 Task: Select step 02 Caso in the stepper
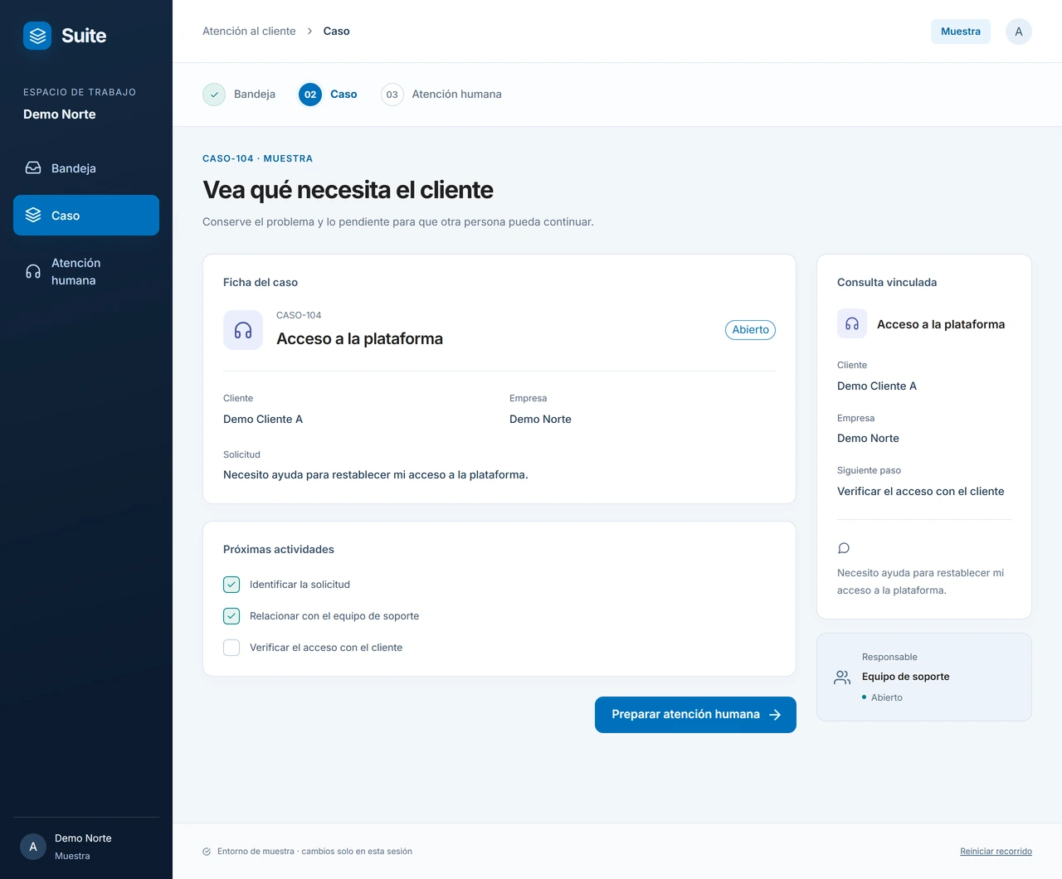point(328,95)
